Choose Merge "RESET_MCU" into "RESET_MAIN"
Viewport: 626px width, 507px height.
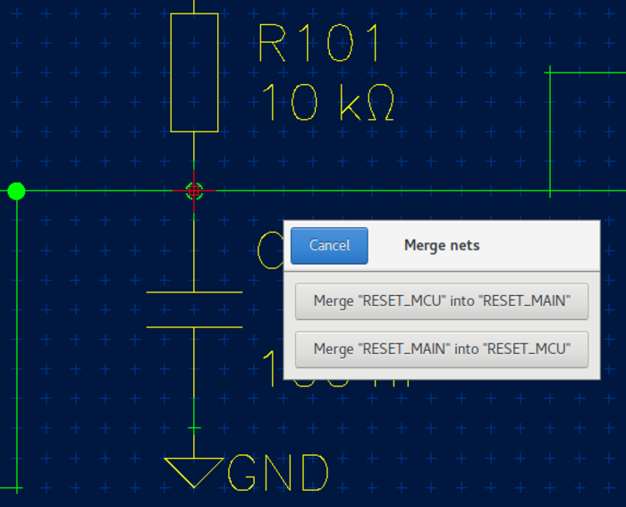coord(441,301)
